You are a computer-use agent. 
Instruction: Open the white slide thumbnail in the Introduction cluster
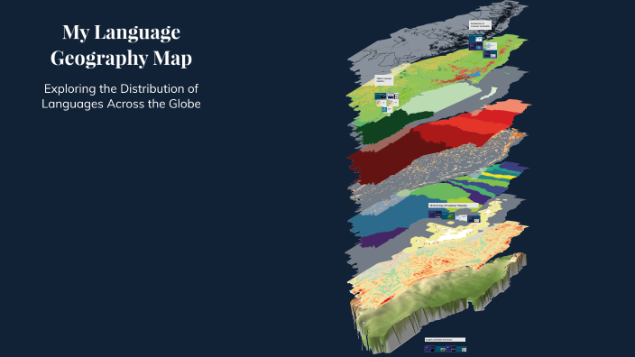[x=490, y=46]
